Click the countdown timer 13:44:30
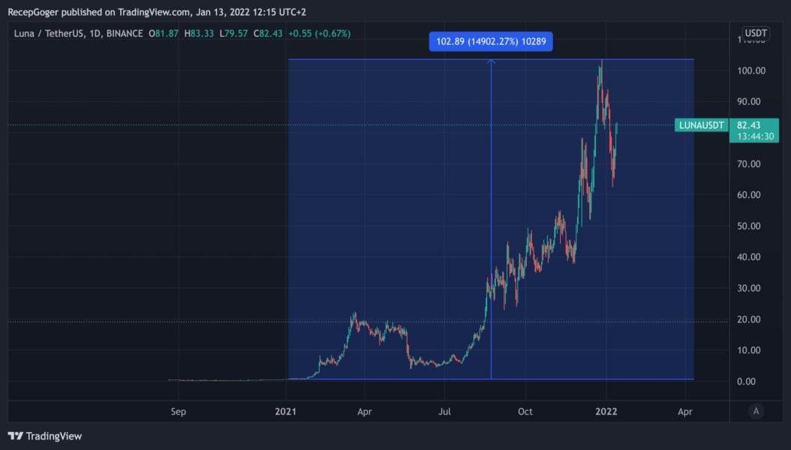This screenshot has width=791, height=450. (x=755, y=136)
